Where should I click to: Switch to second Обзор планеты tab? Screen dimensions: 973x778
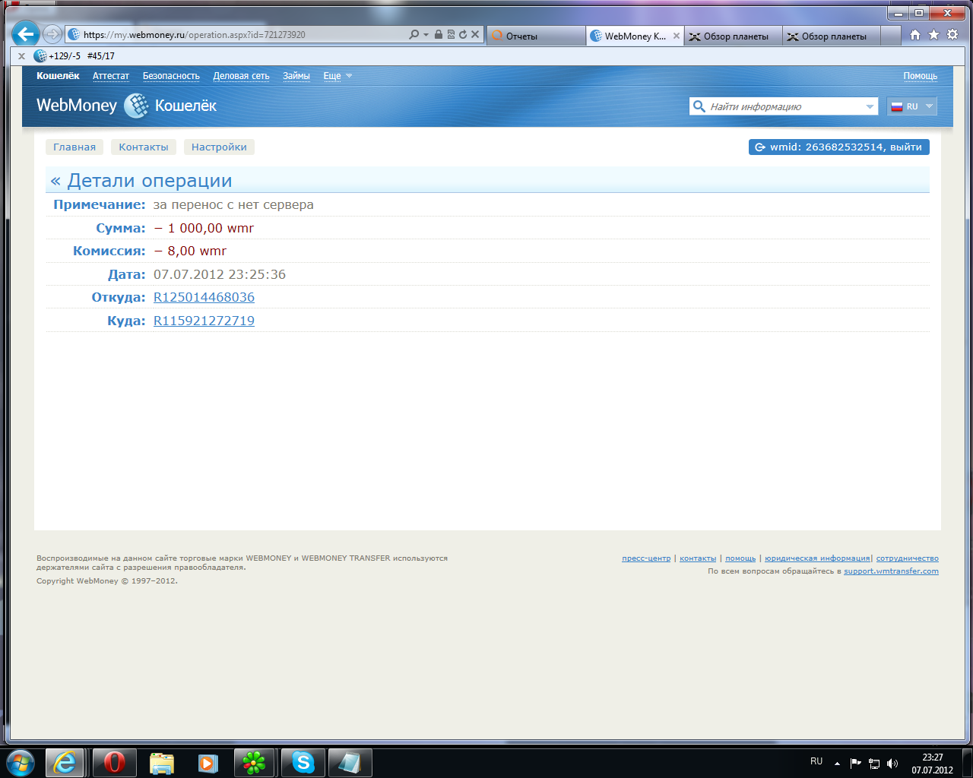[832, 36]
